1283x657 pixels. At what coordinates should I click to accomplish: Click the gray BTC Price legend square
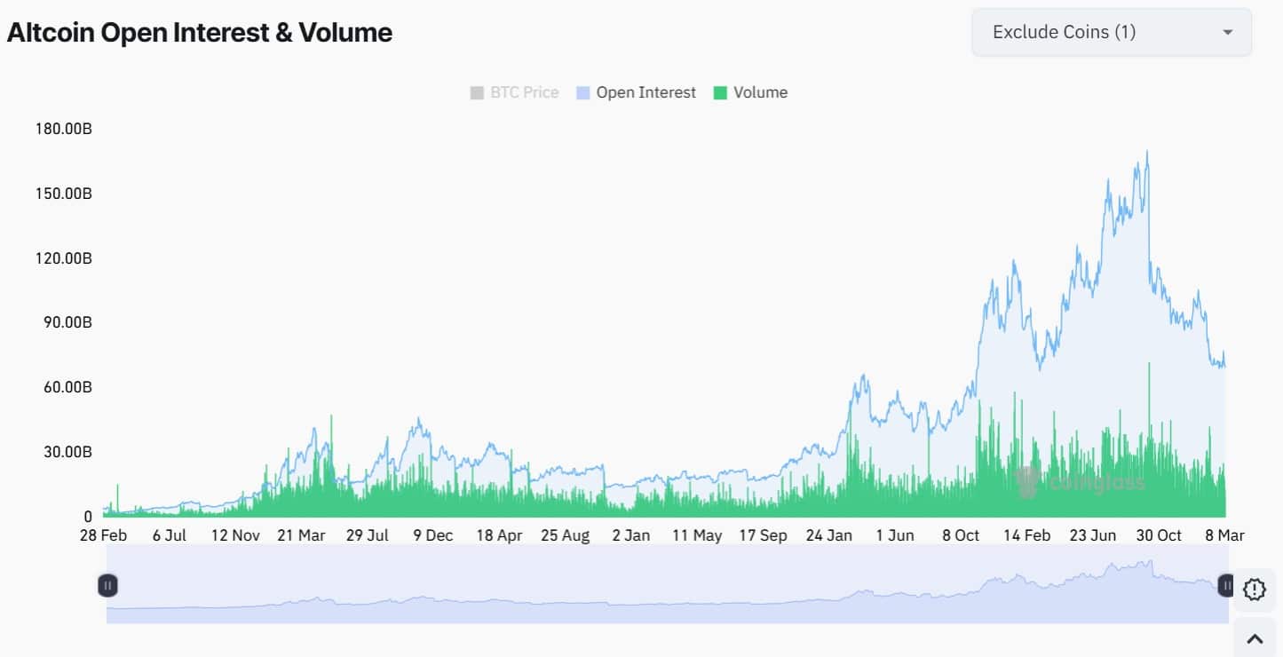[476, 92]
